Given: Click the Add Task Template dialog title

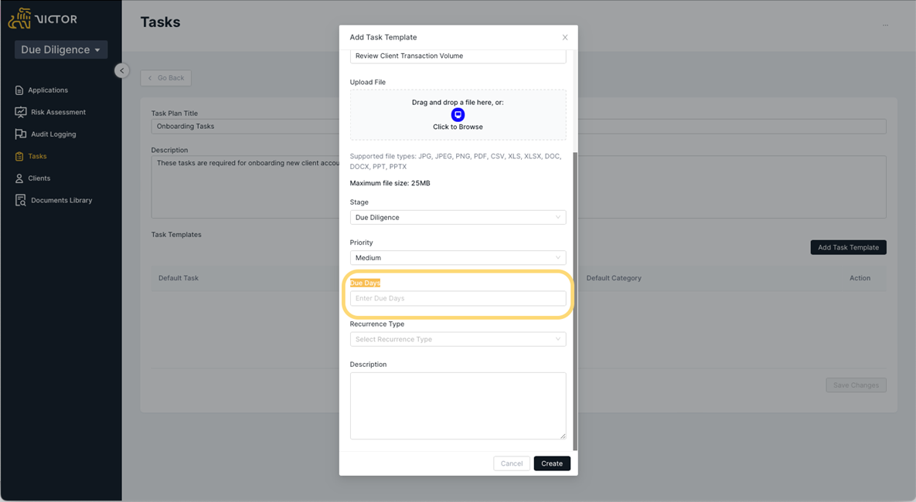Looking at the screenshot, I should pos(383,37).
